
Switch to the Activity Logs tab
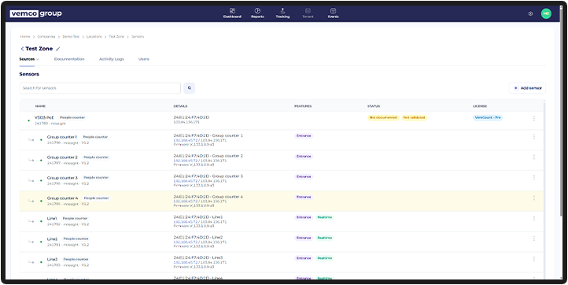112,59
